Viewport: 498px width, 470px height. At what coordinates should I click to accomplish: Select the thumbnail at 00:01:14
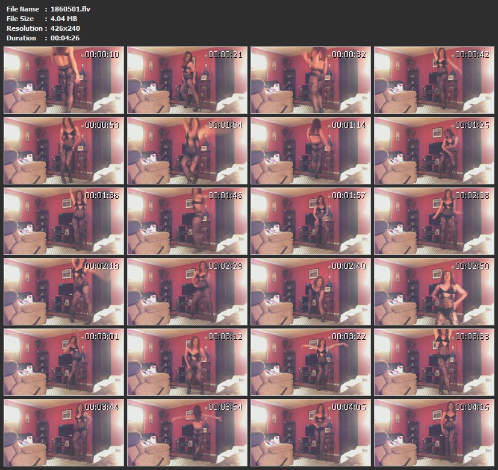[310, 151]
